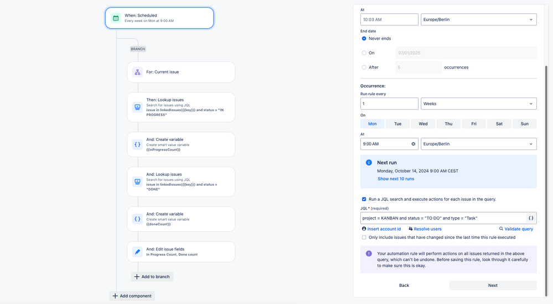The height and width of the screenshot is (304, 553).
Task: Click the blue info icon in Next run
Action: (x=369, y=163)
